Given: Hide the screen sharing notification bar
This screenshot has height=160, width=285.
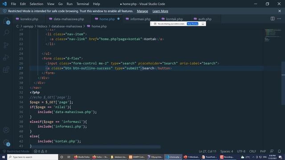Looking at the screenshot, I should coord(203,24).
